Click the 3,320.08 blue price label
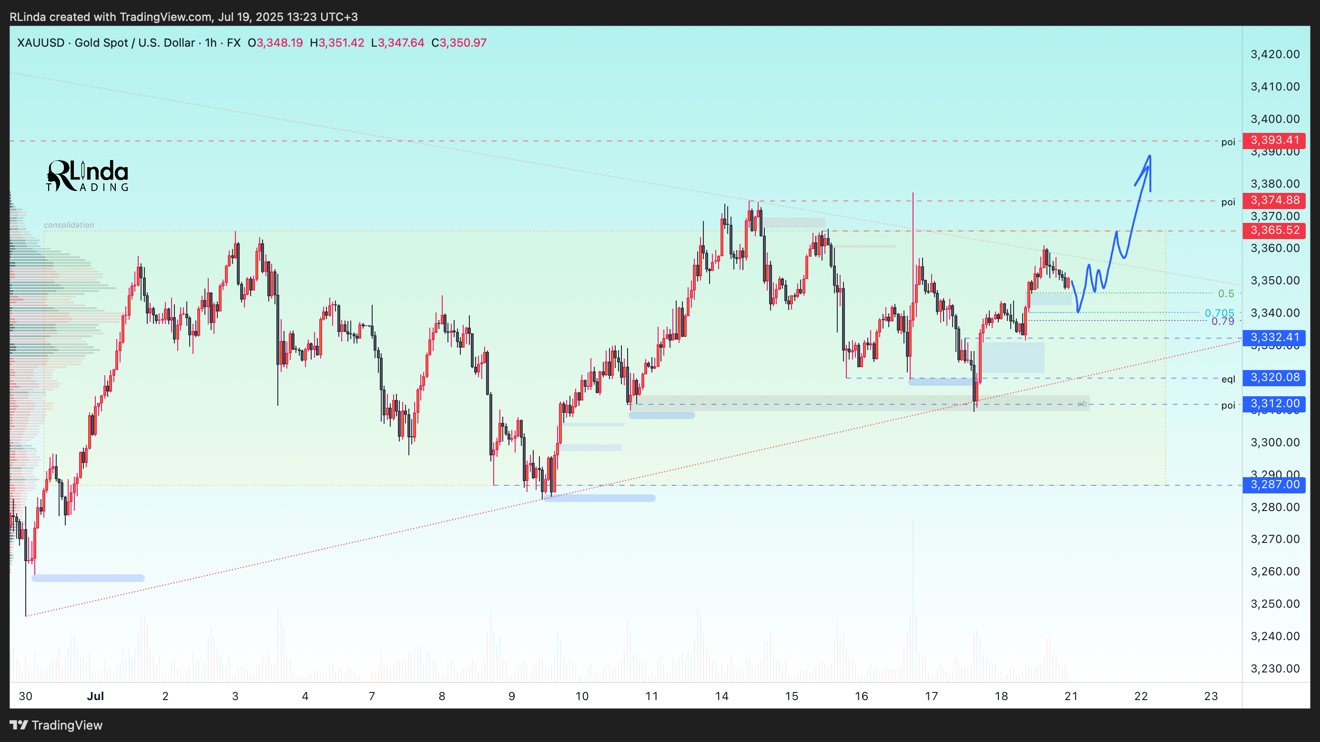Image resolution: width=1320 pixels, height=742 pixels. [x=1274, y=377]
